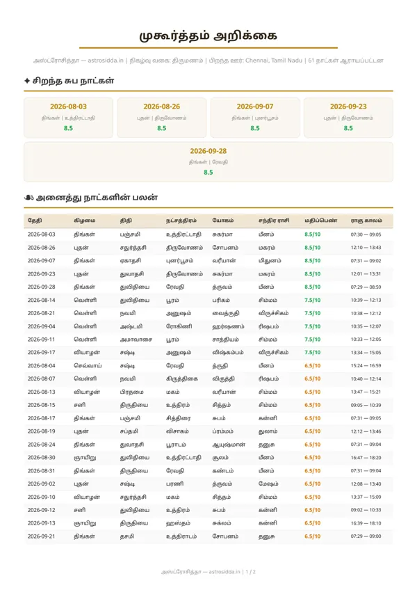Click ரோகிணி in the 2026-09-04 row
417x590 pixels.
point(179,326)
